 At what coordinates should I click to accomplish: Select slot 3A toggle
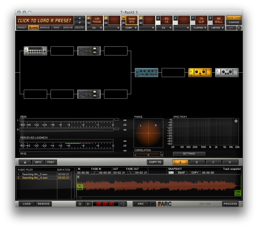tap(123, 18)
